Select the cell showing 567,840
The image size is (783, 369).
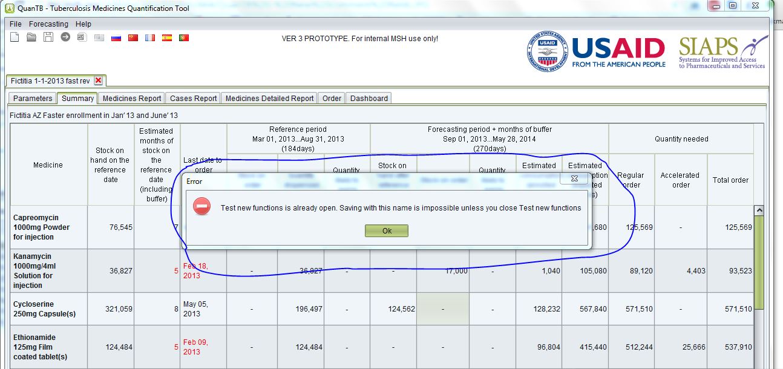(x=585, y=309)
